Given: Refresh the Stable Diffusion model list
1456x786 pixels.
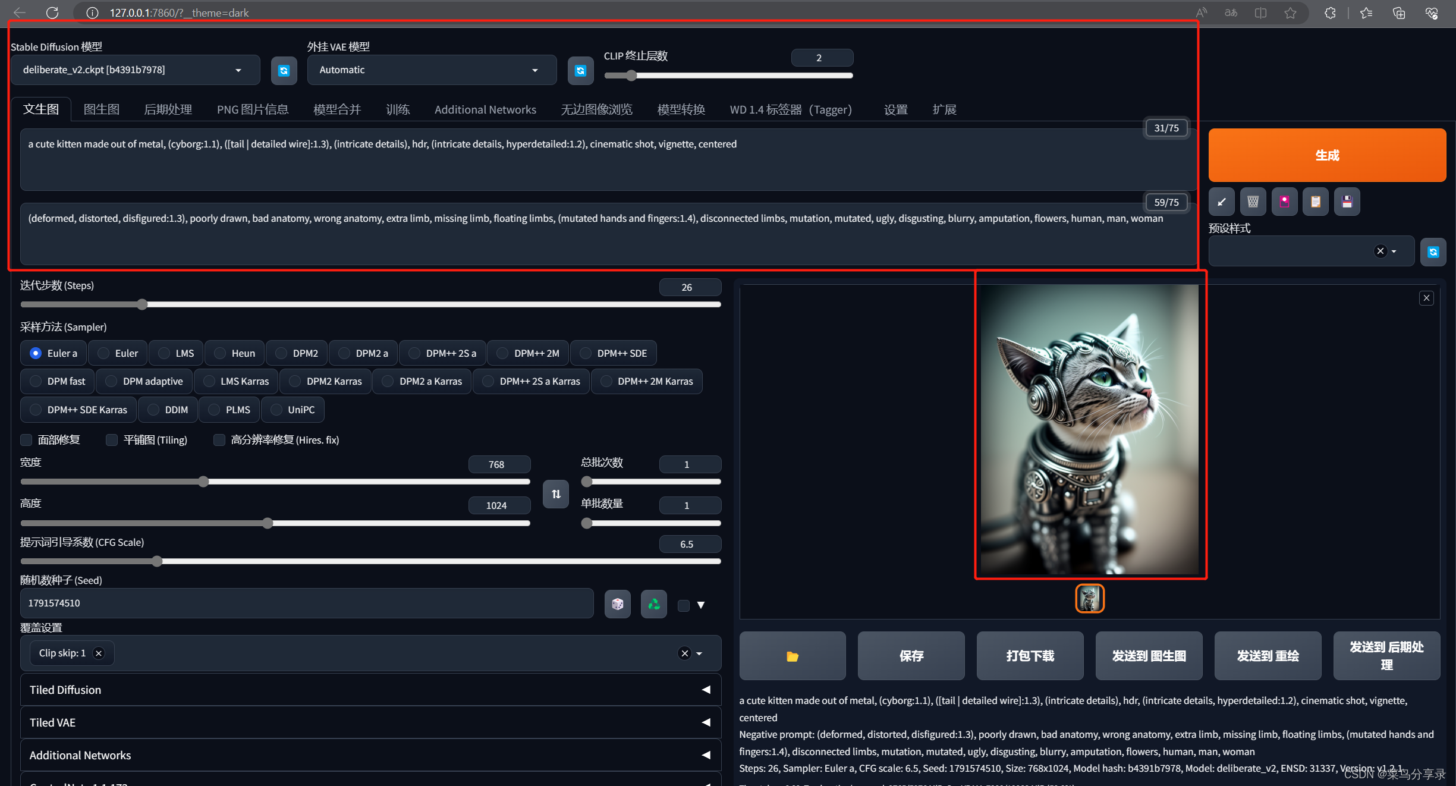Looking at the screenshot, I should (x=284, y=71).
